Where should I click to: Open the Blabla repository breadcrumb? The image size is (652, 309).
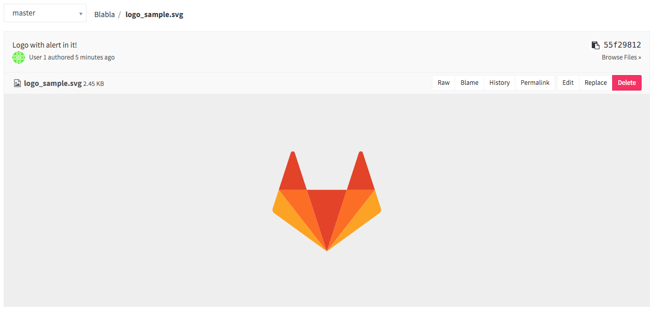point(105,14)
